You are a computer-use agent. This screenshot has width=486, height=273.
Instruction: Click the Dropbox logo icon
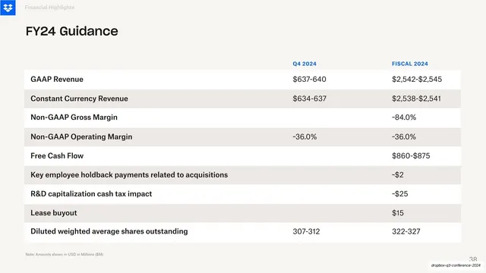(8, 8)
